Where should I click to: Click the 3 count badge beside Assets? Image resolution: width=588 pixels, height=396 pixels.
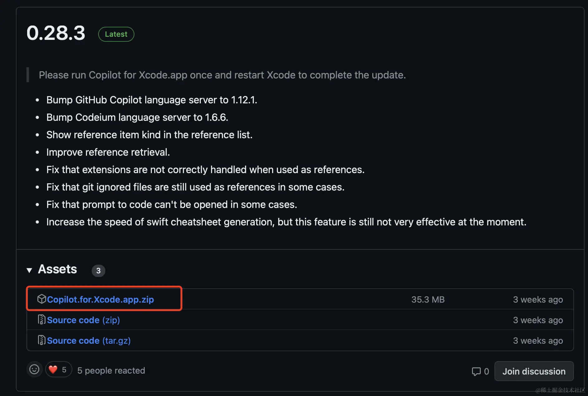click(x=98, y=271)
